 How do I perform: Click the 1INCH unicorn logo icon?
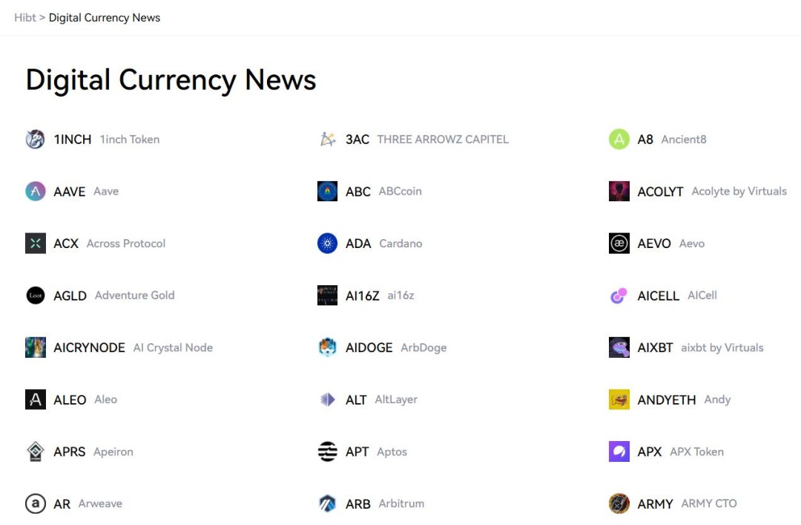point(36,139)
